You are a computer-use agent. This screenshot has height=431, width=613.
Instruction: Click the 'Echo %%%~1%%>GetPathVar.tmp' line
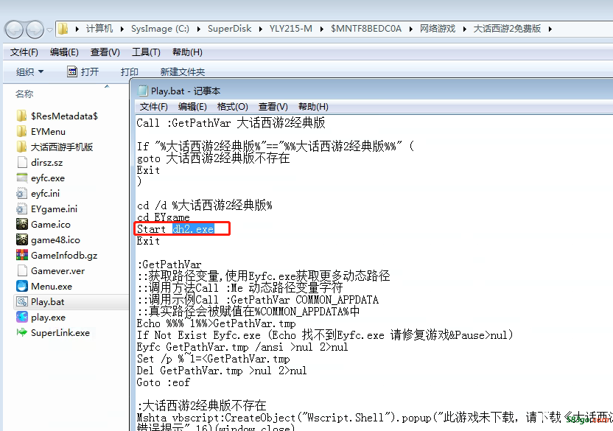tap(216, 323)
